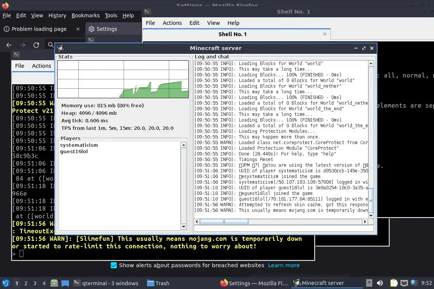
Task: Open Edit menu in Shell No. 1 window
Action: 194,23
